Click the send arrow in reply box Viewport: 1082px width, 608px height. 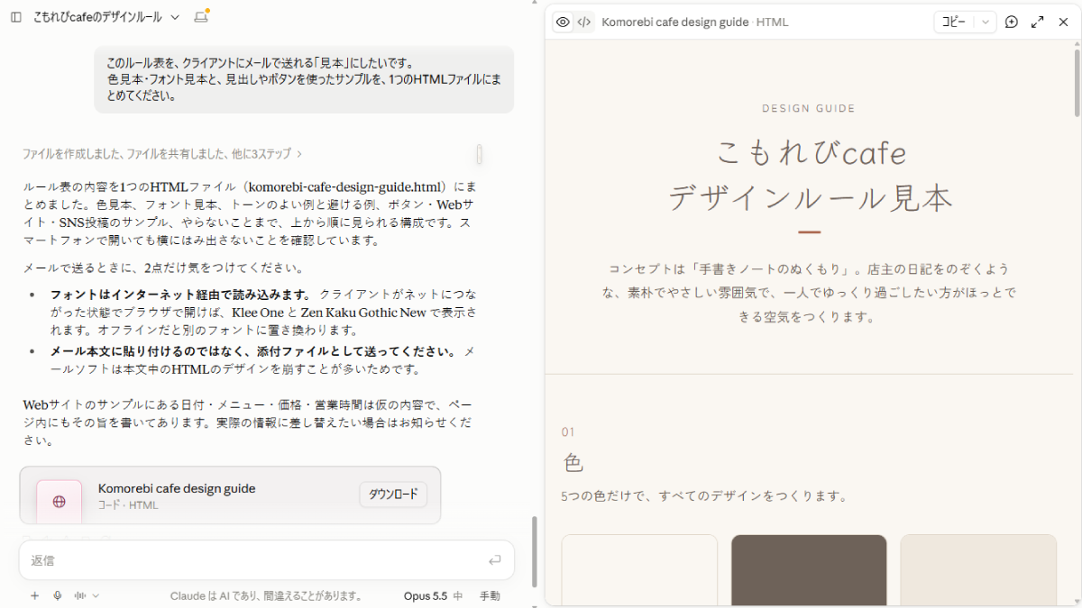(494, 560)
